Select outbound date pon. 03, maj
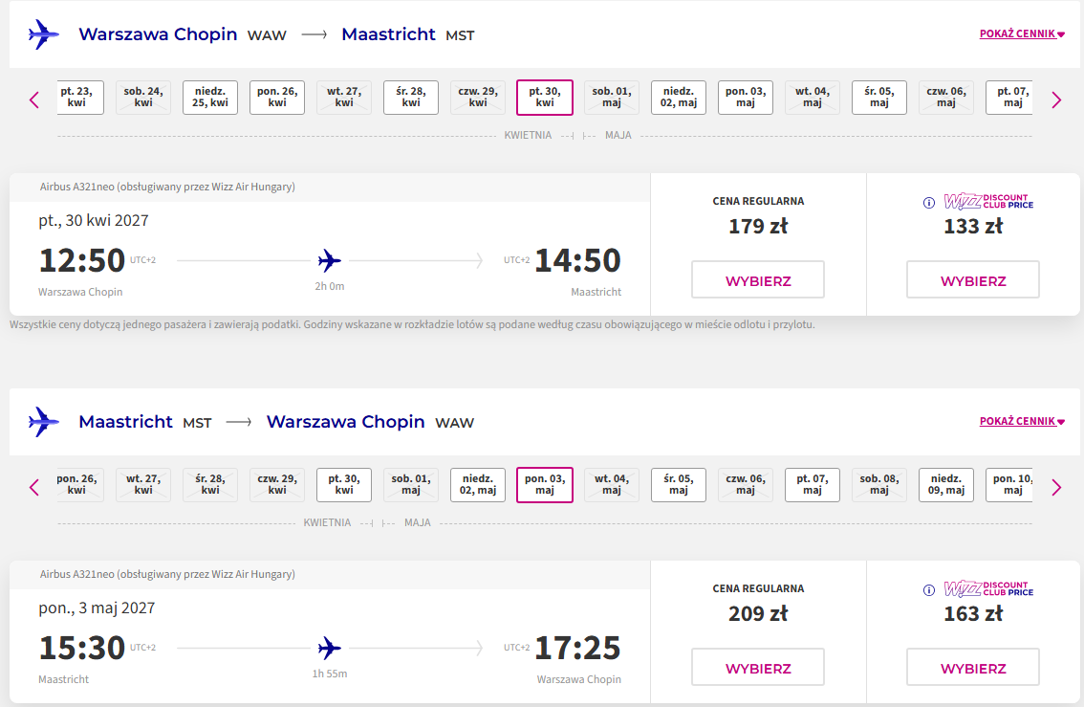 [746, 98]
